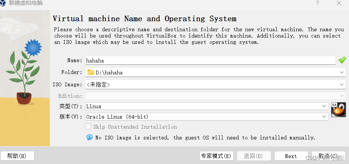Click the blue info icon beside the ISO notice
This screenshot has height=164, width=349.
[x=90, y=137]
